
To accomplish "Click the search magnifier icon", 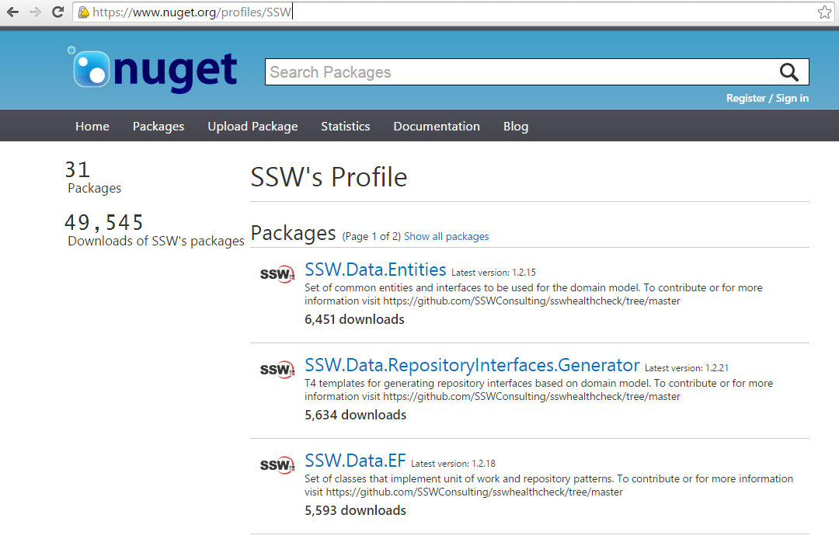I will tap(789, 72).
